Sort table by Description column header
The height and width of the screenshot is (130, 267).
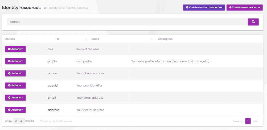(x=165, y=39)
